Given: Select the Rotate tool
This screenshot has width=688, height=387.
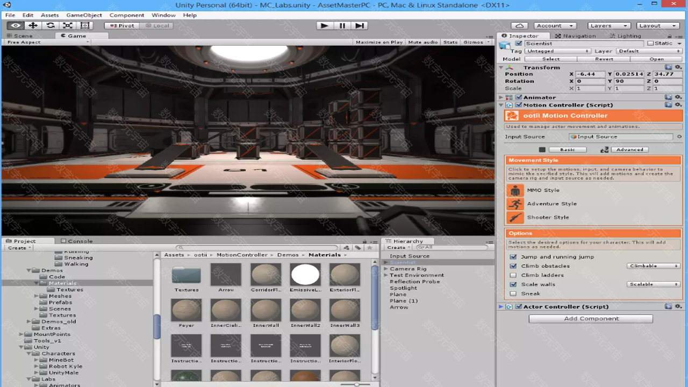Looking at the screenshot, I should (50, 25).
